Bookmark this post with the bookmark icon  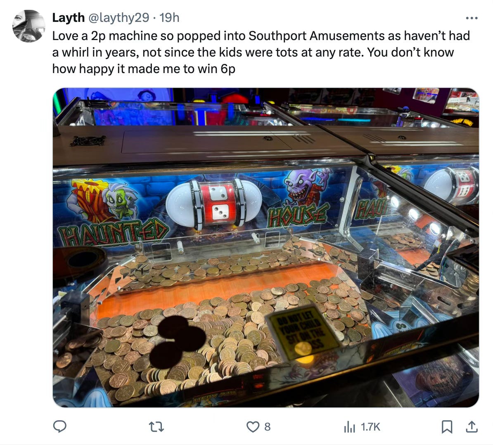tap(447, 427)
